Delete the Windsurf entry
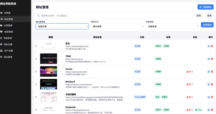216x114 pixels. (212, 84)
